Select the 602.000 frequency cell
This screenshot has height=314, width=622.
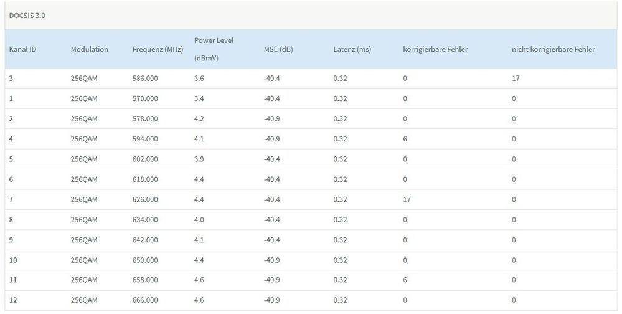(x=145, y=159)
